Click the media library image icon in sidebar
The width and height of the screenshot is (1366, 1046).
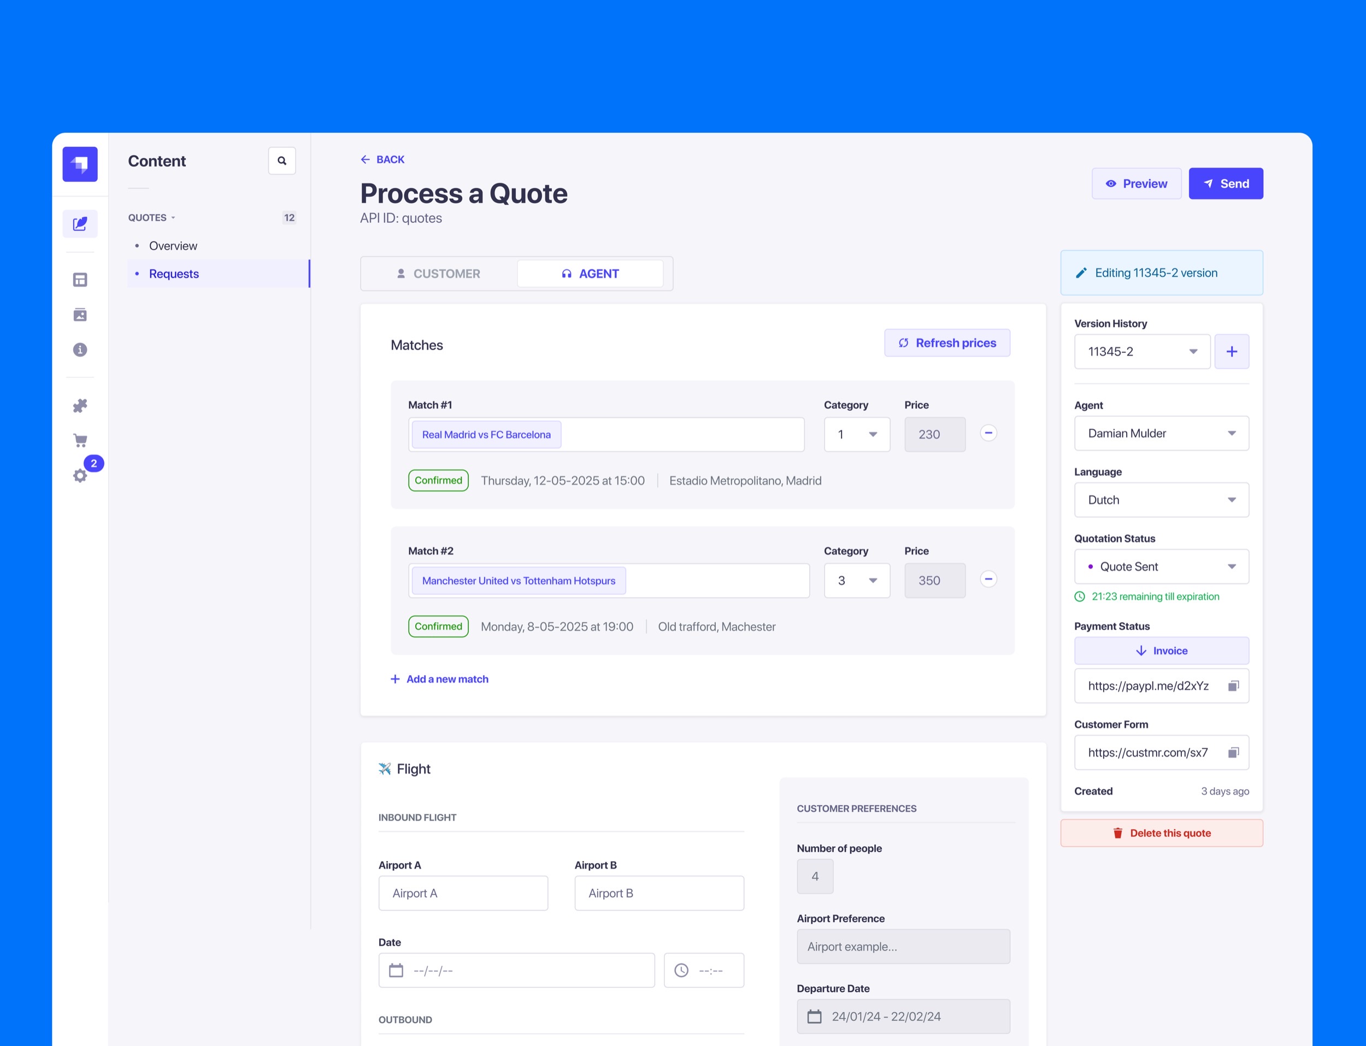coord(80,315)
